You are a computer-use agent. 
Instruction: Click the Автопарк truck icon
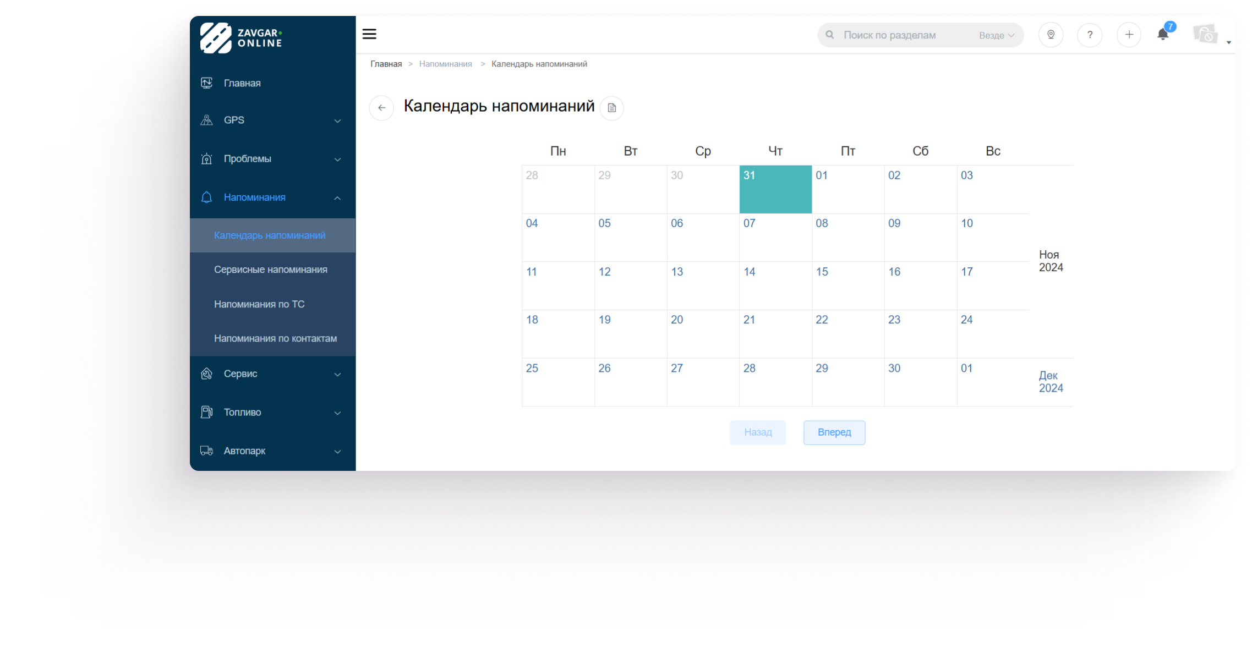(x=206, y=451)
